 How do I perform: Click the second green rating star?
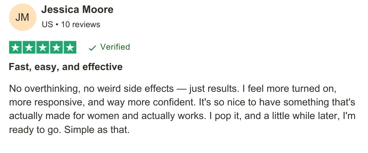(x=29, y=47)
